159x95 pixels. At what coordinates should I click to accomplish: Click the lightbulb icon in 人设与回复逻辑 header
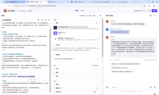click(42, 20)
